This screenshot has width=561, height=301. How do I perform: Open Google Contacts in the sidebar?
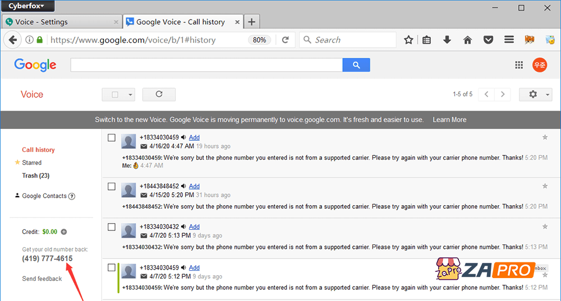point(44,196)
